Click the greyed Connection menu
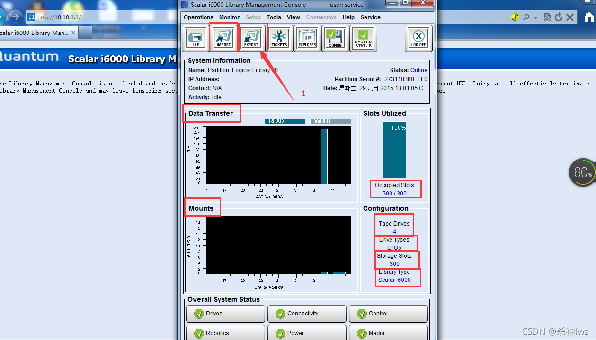Screen dimensions: 596x340 (x=321, y=17)
